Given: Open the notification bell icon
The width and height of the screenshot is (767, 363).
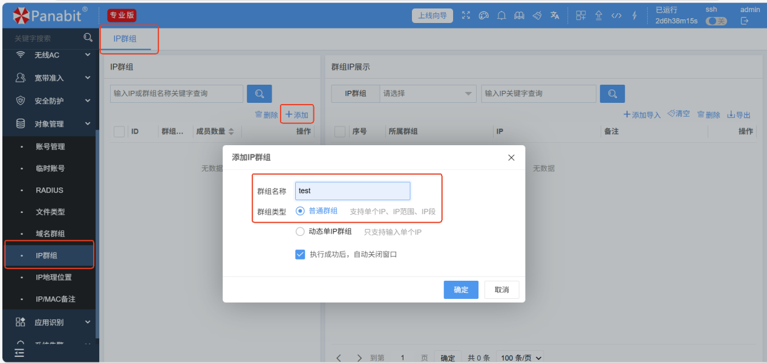Looking at the screenshot, I should (x=501, y=16).
